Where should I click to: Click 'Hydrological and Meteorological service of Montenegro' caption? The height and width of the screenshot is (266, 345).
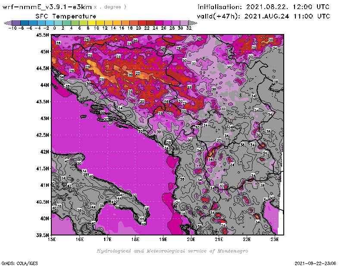coord(172,251)
